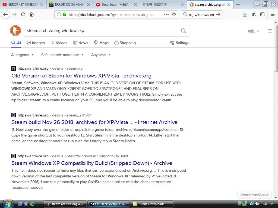278x208 pixels.
Task: Click scrollbar down arrow at bottom
Action: click(x=276, y=197)
